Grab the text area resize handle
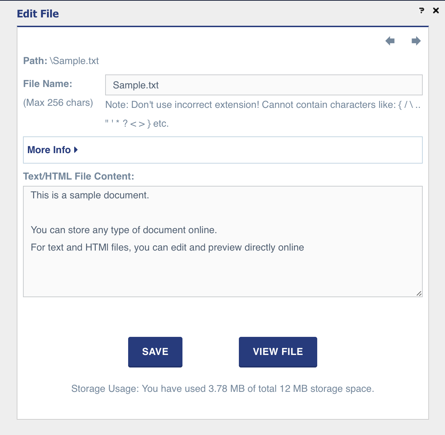 pyautogui.click(x=419, y=293)
